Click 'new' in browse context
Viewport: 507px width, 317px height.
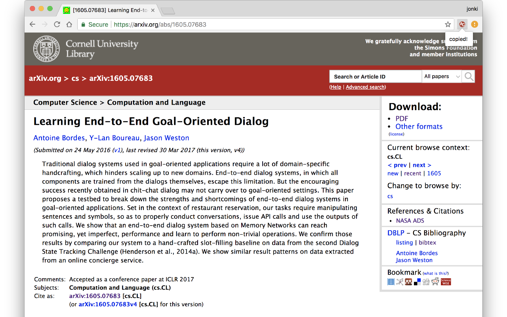coord(393,173)
